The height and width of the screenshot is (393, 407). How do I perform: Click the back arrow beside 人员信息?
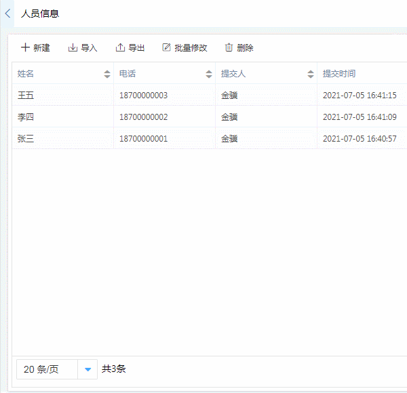pos(7,14)
